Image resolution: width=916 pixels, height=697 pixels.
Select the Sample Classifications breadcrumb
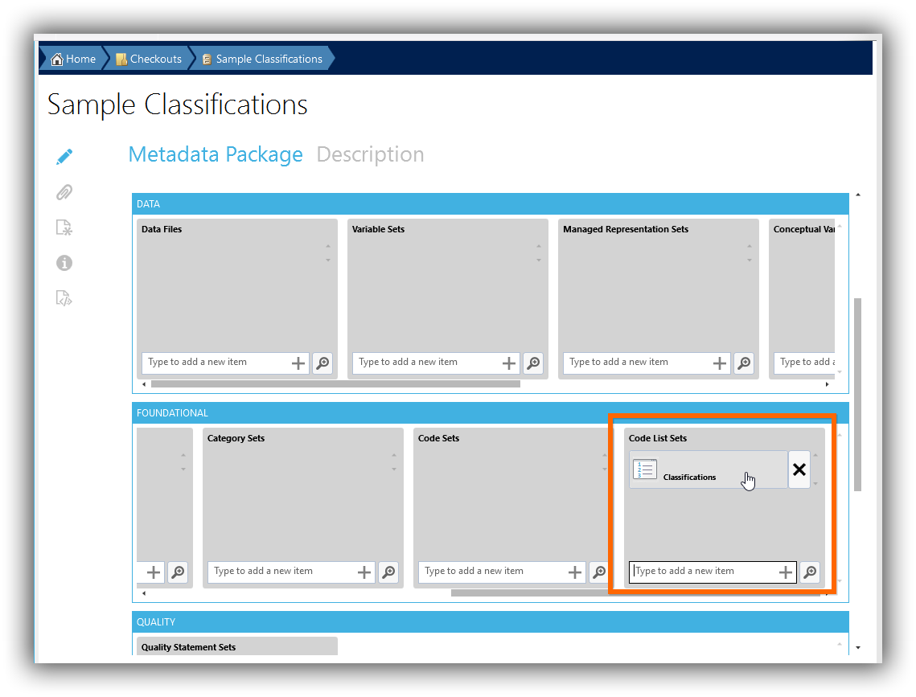click(x=262, y=59)
